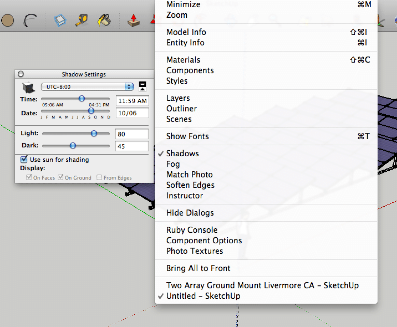
Task: Click the Dark brightness slider handle
Action: point(73,145)
